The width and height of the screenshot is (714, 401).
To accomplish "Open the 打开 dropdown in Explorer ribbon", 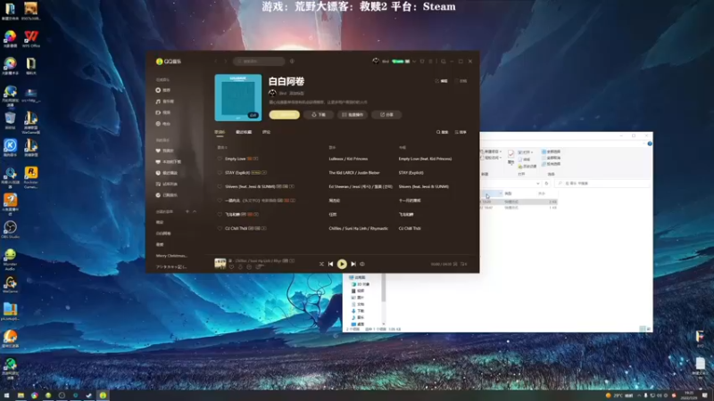I will pyautogui.click(x=526, y=152).
